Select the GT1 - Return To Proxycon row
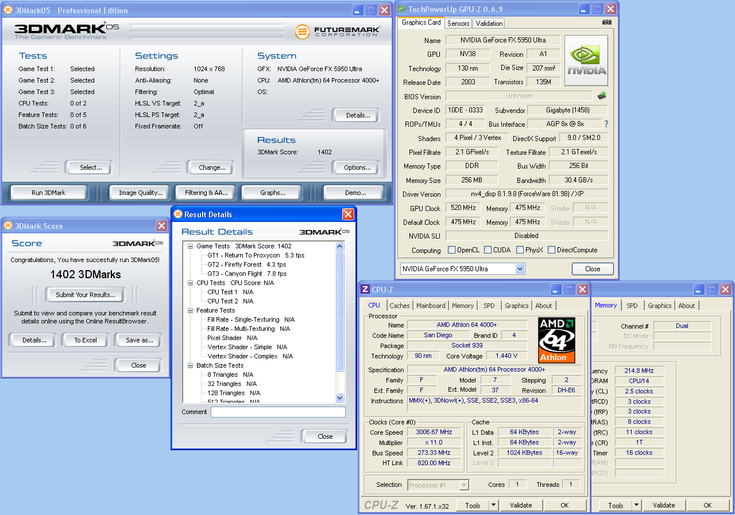 click(256, 255)
